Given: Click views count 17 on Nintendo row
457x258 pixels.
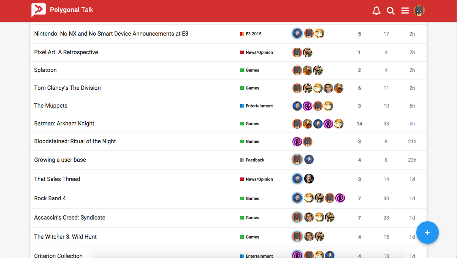Looking at the screenshot, I should click(386, 34).
